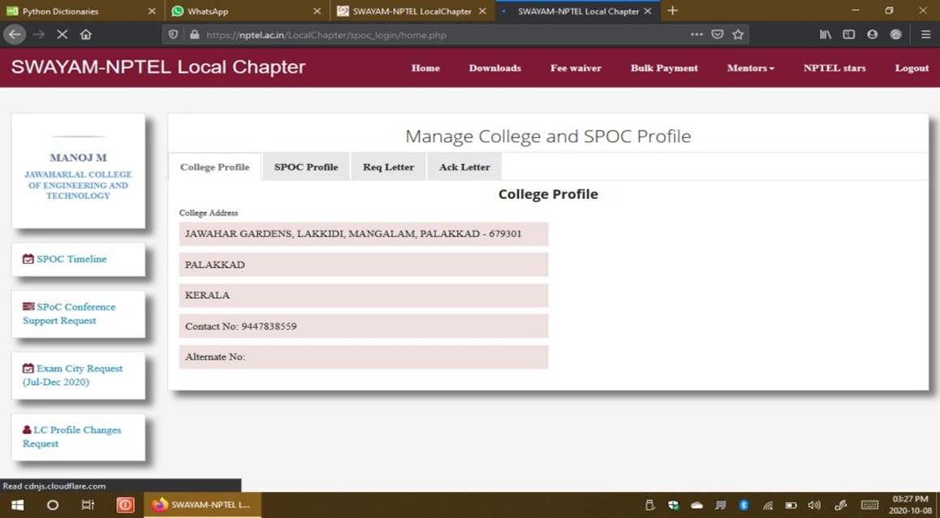Screen dimensions: 940x518
Task: Open the SPOC Timeline link
Action: (x=71, y=259)
